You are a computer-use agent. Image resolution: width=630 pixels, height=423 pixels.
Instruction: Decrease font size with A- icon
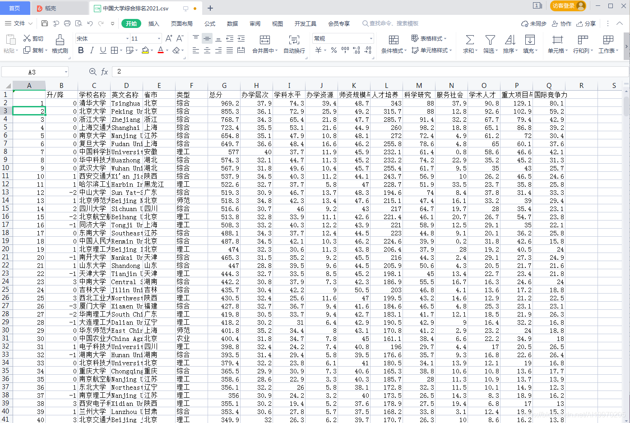pos(180,39)
